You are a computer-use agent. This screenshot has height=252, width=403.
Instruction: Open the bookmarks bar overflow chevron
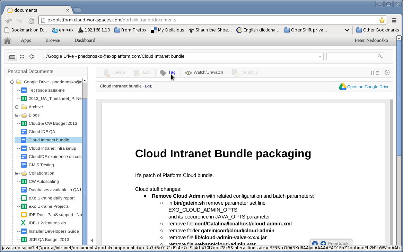pyautogui.click(x=347, y=30)
